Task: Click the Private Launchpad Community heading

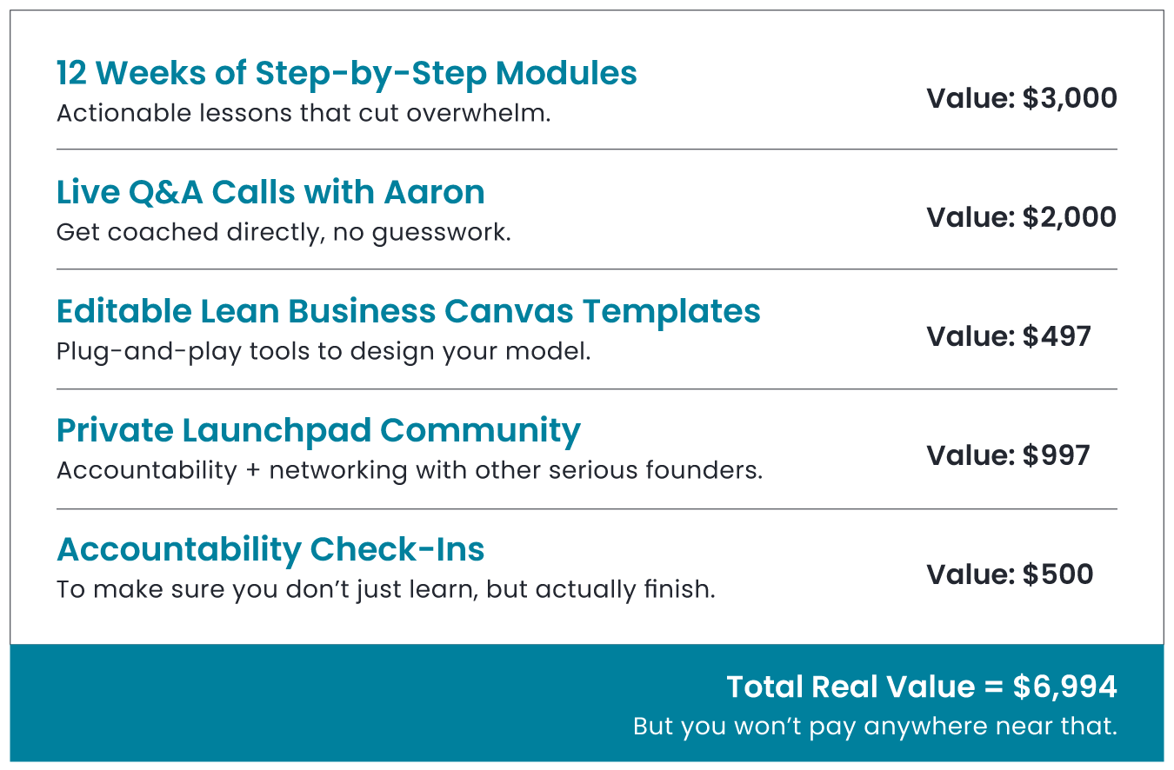Action: click(x=318, y=432)
